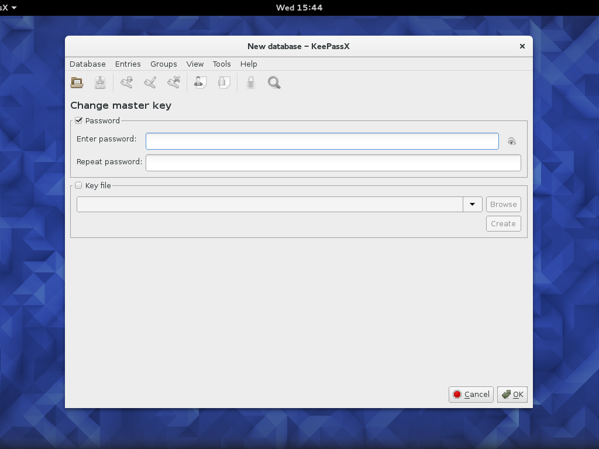Click the Add new entry toolbar icon
The image size is (599, 449).
coord(126,82)
